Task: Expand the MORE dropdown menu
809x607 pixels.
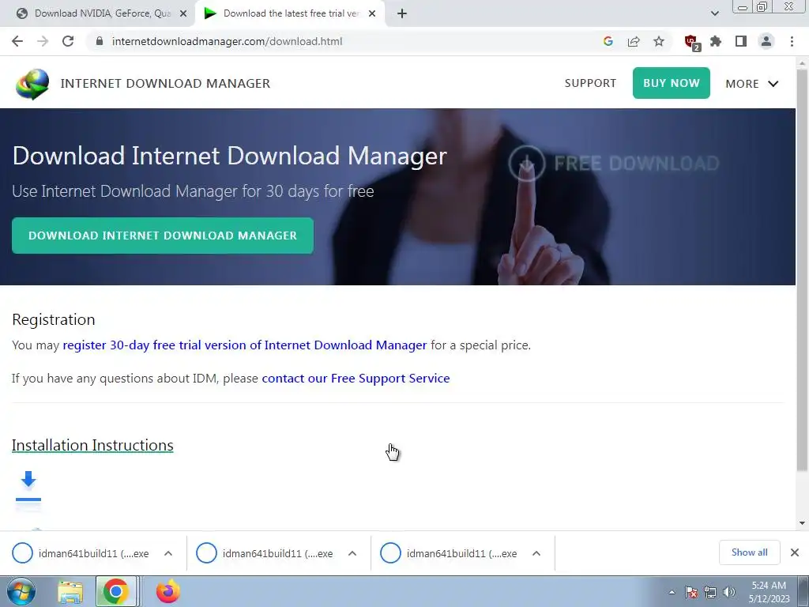Action: [752, 84]
